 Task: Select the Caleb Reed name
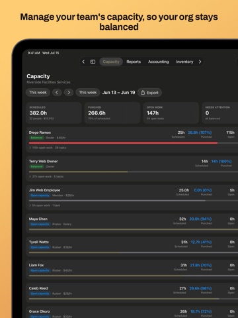point(38,288)
